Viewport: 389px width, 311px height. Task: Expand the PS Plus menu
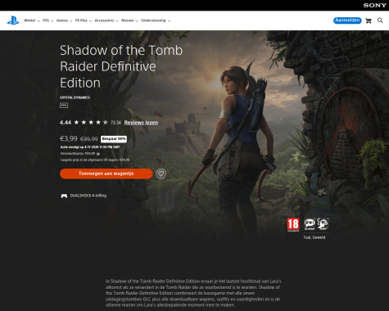click(84, 20)
